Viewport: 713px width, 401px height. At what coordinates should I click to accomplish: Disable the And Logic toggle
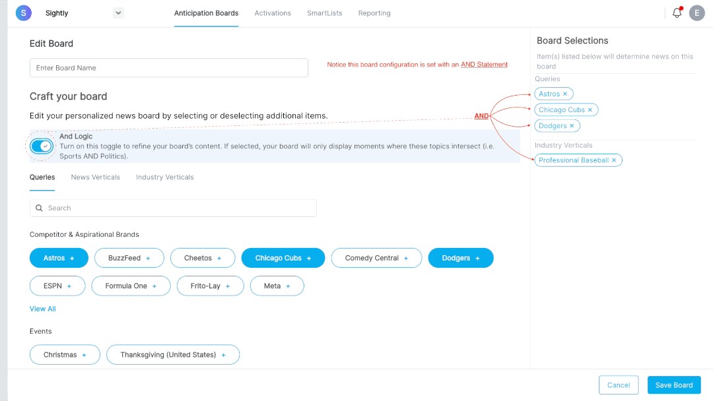click(x=42, y=146)
